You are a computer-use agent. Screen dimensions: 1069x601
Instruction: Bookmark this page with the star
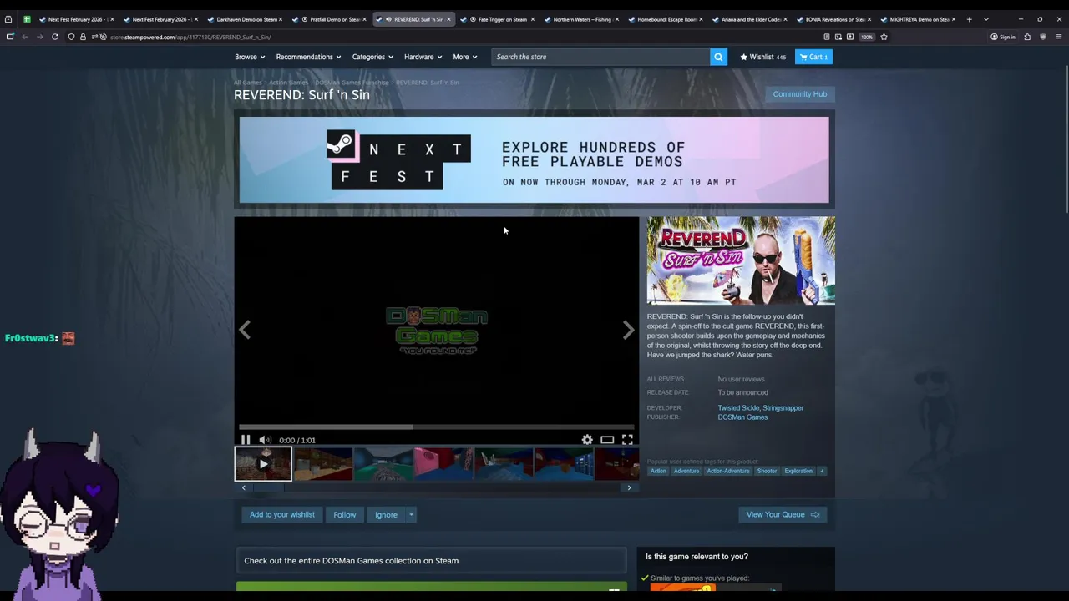(x=884, y=37)
